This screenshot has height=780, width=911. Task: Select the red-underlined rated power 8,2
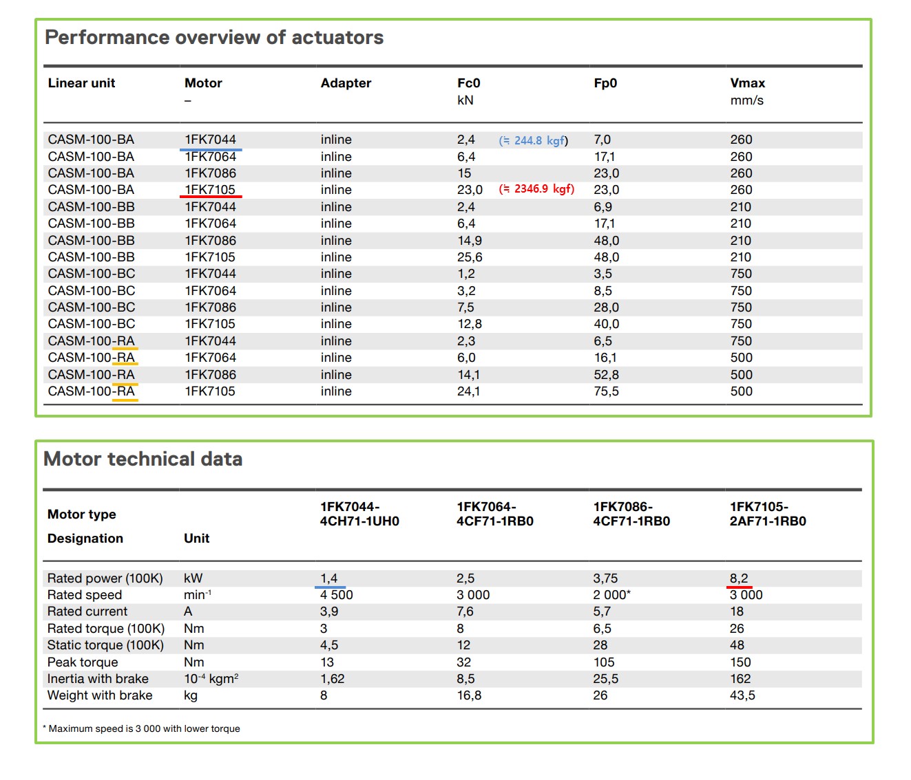tap(739, 578)
